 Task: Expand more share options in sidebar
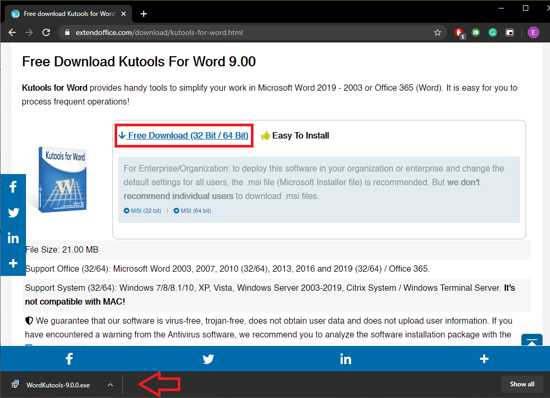click(x=13, y=263)
